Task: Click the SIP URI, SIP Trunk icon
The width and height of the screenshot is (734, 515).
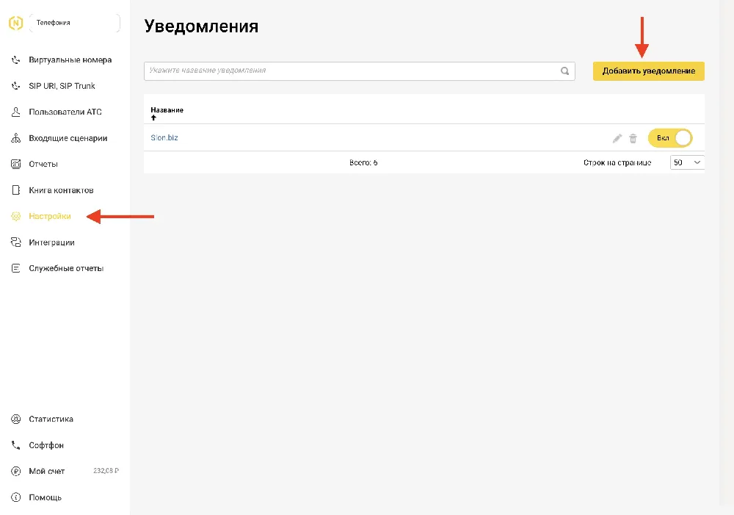Action: click(x=16, y=86)
